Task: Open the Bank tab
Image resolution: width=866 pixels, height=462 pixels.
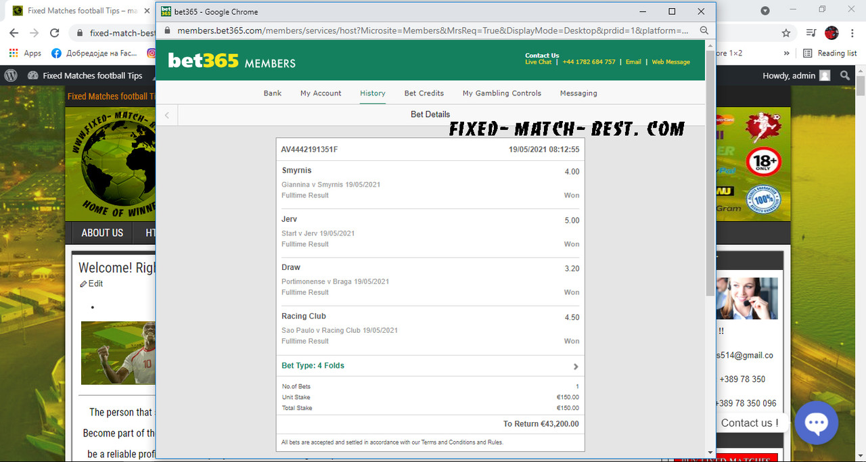Action: pos(273,93)
